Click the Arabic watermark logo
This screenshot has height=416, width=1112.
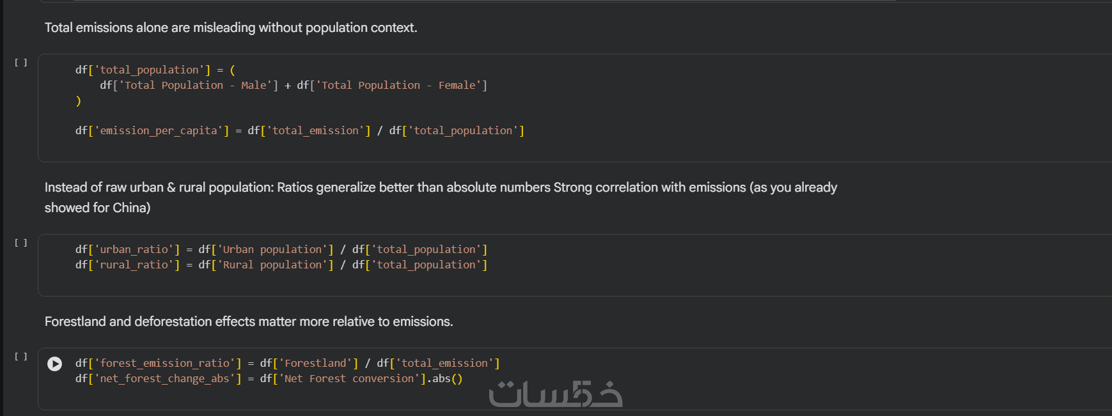coord(555,394)
